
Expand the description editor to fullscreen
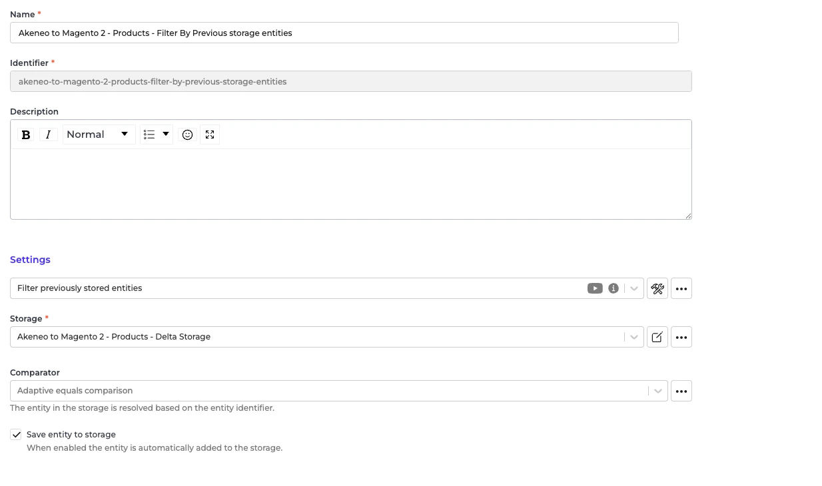click(x=210, y=134)
